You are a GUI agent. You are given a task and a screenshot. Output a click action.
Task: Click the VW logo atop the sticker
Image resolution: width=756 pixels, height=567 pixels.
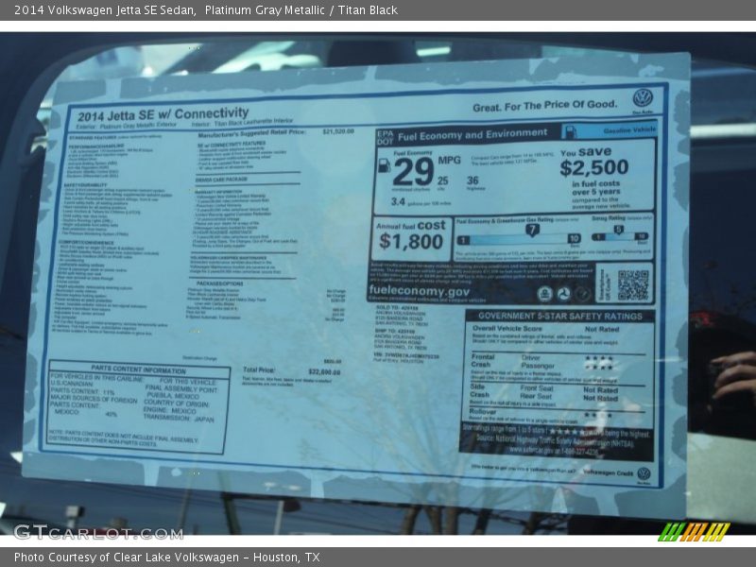click(643, 98)
